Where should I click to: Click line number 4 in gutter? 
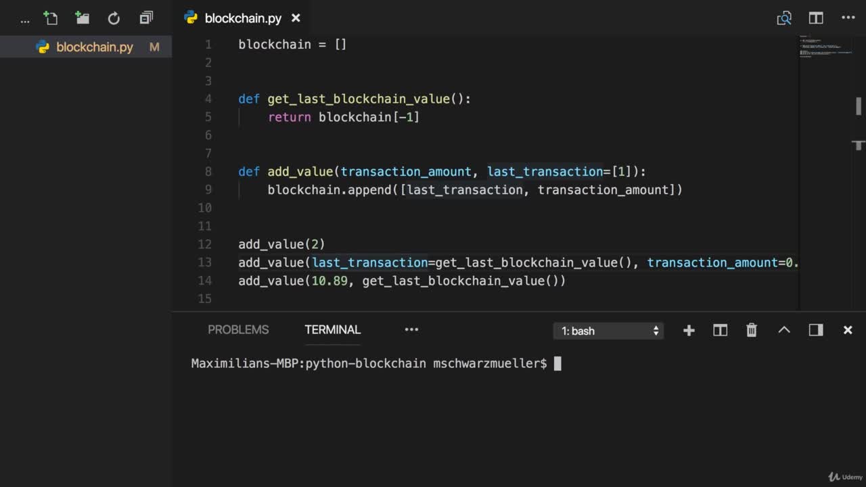(208, 99)
